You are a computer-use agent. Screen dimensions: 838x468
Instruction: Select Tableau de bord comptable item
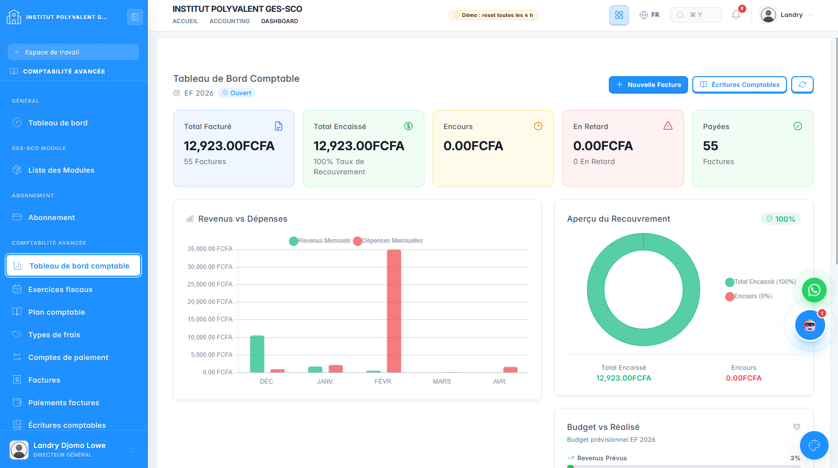click(x=74, y=266)
